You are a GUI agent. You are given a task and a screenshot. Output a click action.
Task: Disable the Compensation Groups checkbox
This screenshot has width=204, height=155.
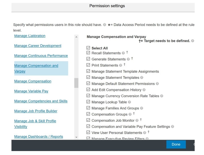coord(88,114)
